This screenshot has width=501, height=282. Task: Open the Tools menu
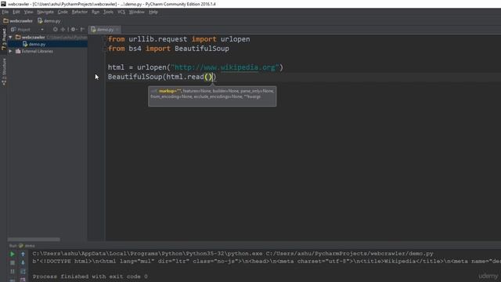click(108, 12)
